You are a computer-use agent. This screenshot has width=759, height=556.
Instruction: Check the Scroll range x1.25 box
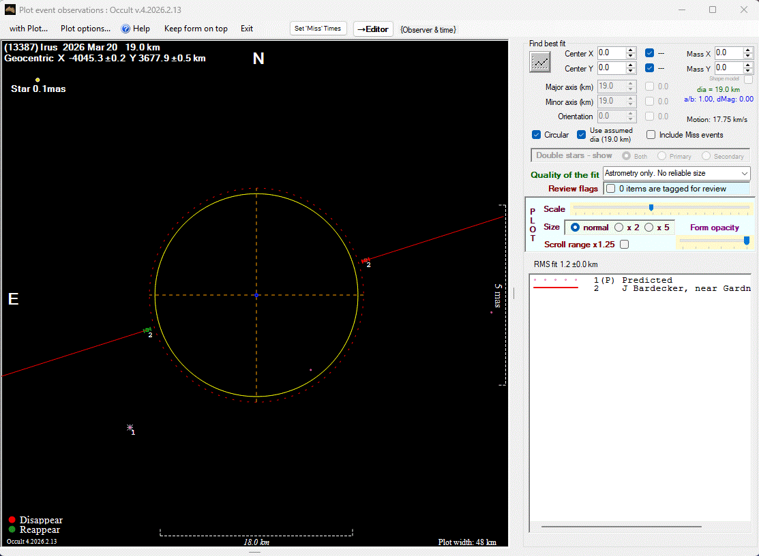pos(624,245)
